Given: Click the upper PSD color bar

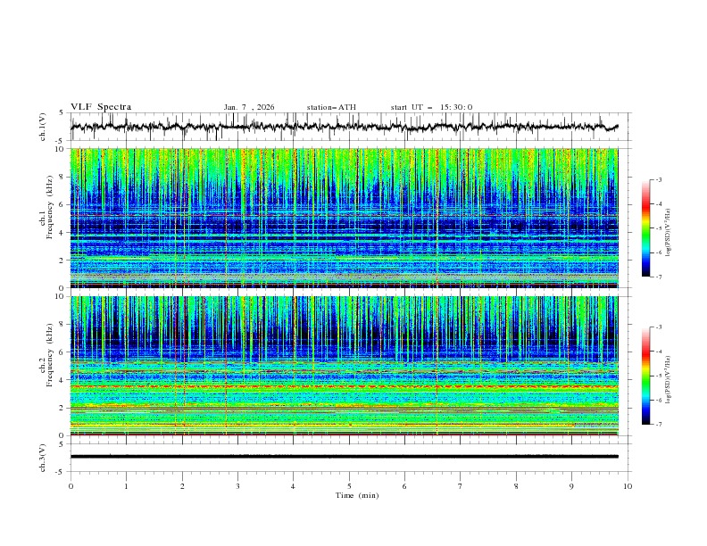Looking at the screenshot, I should pos(645,228).
